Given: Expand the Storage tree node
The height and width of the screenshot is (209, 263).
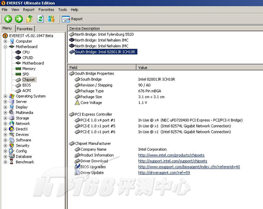Looking at the screenshot, I should click(x=5, y=118).
